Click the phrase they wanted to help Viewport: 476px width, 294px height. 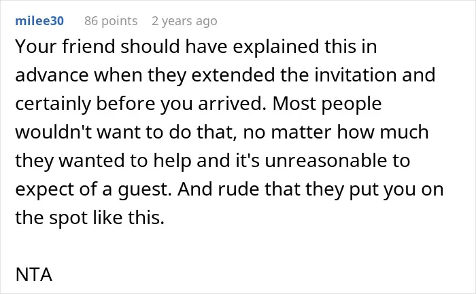[x=103, y=160]
